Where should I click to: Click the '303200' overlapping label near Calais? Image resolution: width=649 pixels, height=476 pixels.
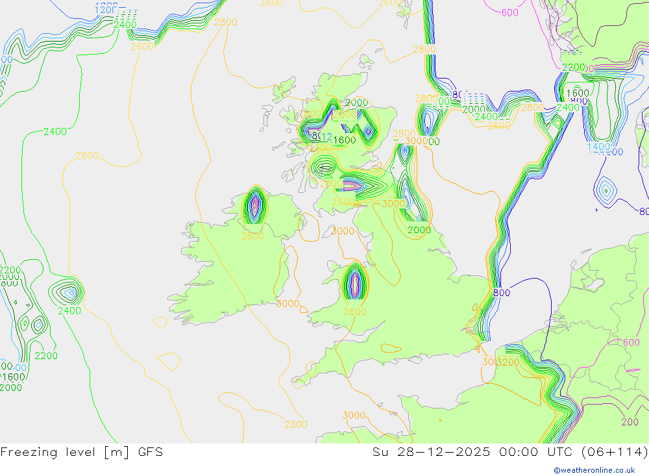click(501, 362)
